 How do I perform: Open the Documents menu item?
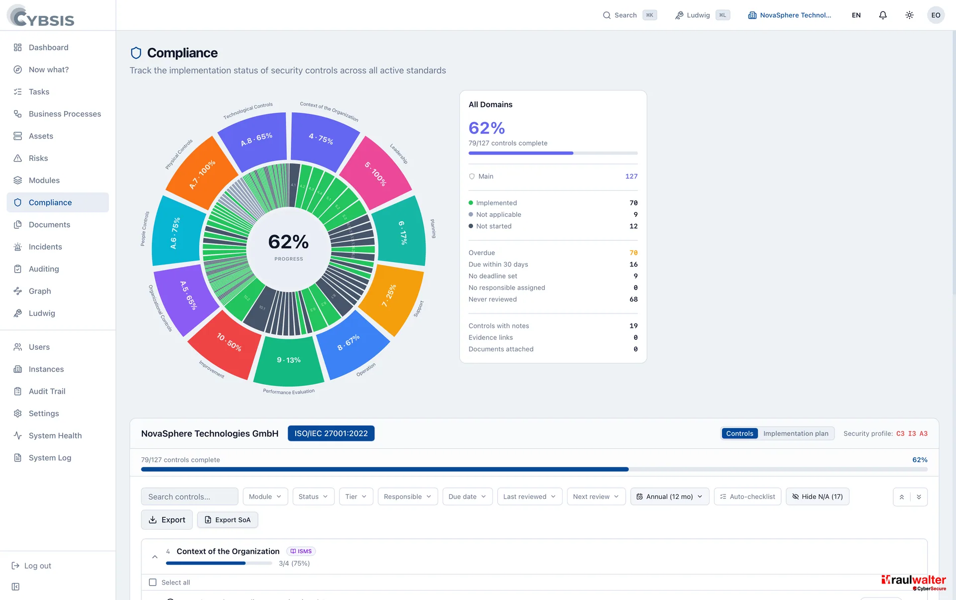58,225
